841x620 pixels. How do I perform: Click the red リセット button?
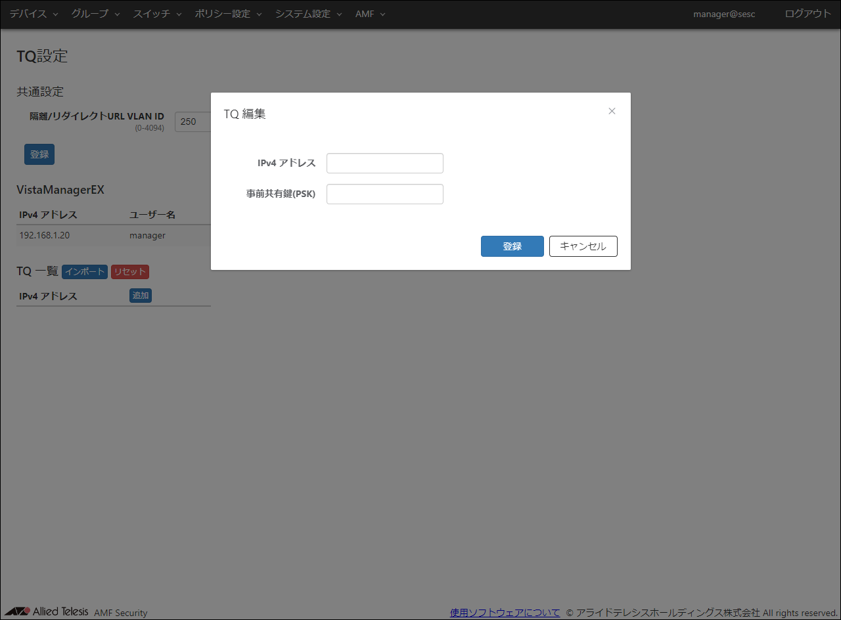point(130,272)
